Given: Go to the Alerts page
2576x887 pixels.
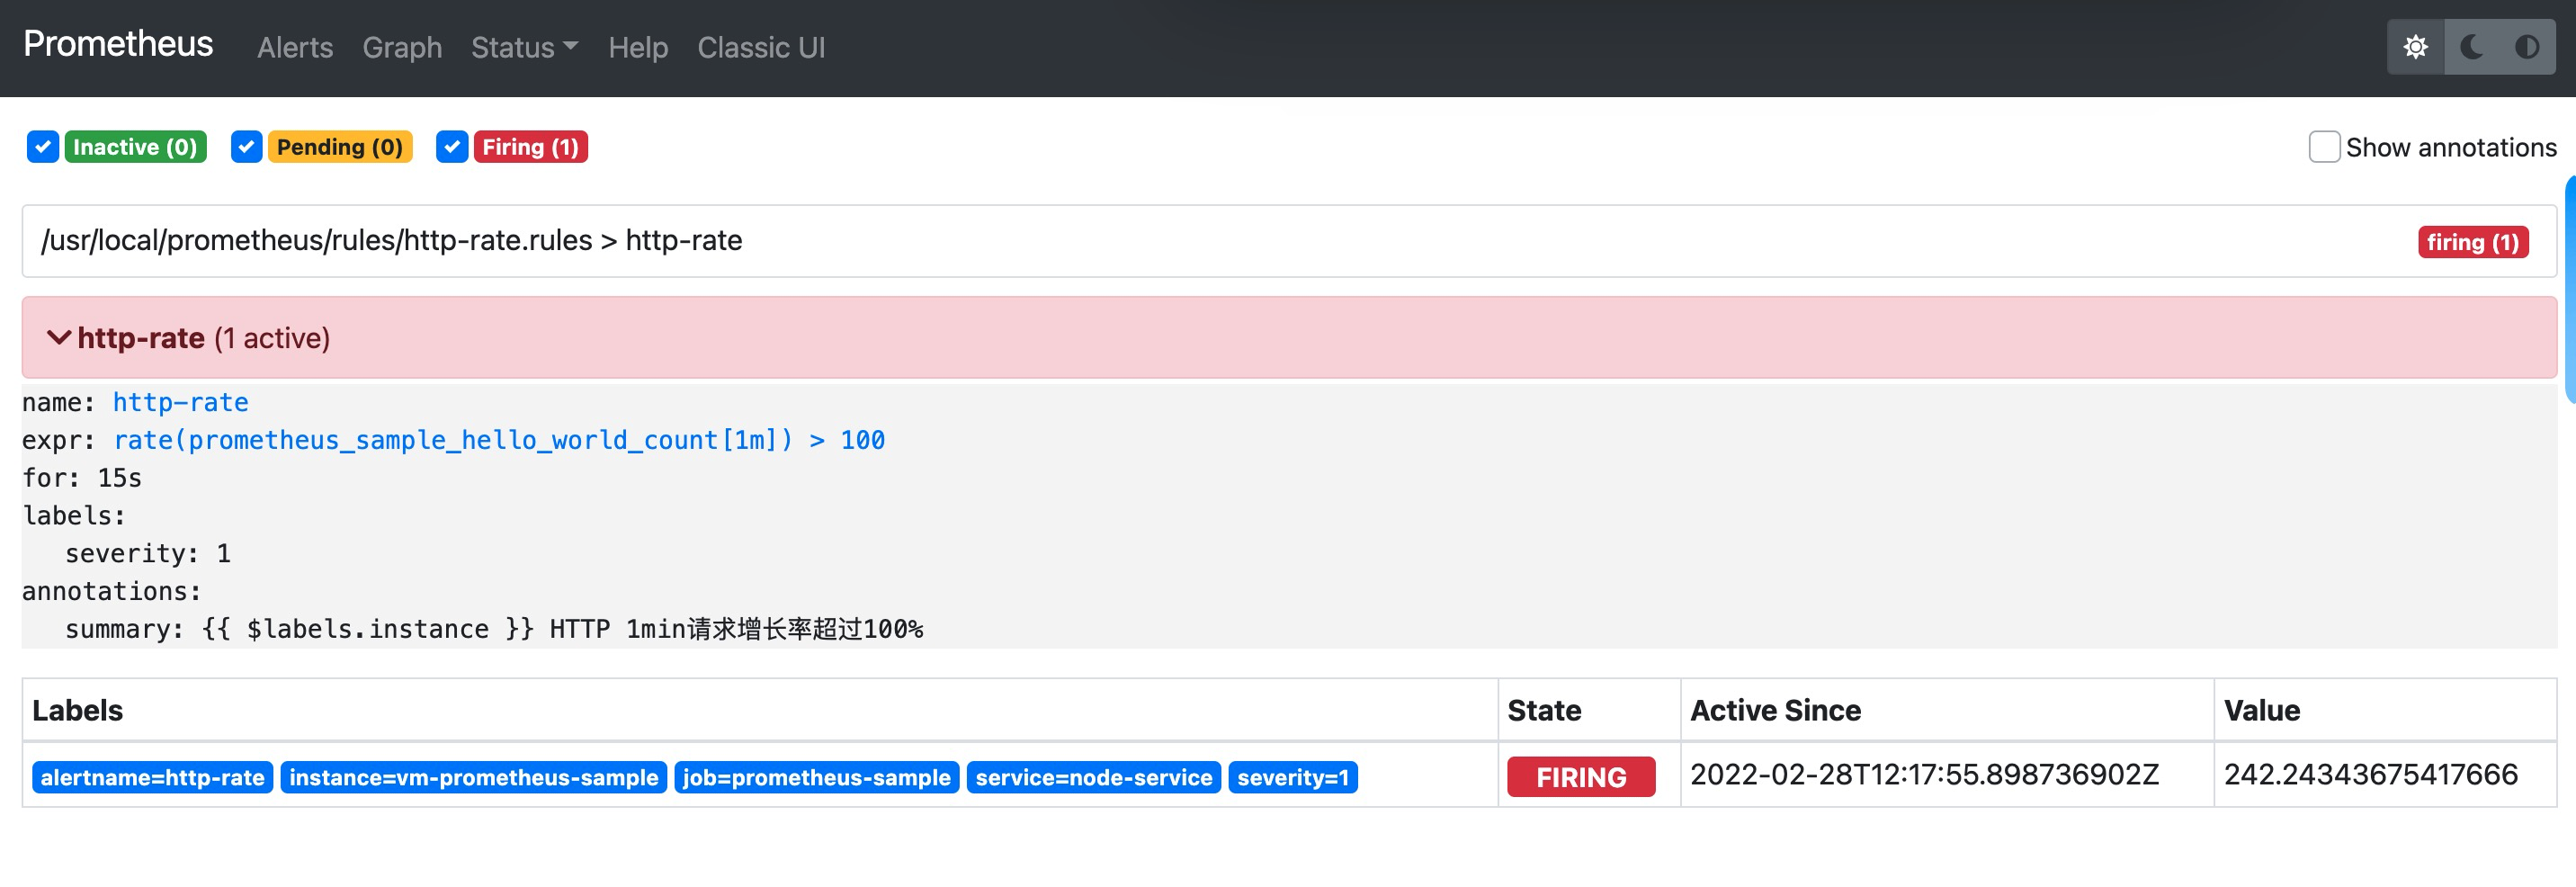Looking at the screenshot, I should [x=295, y=47].
